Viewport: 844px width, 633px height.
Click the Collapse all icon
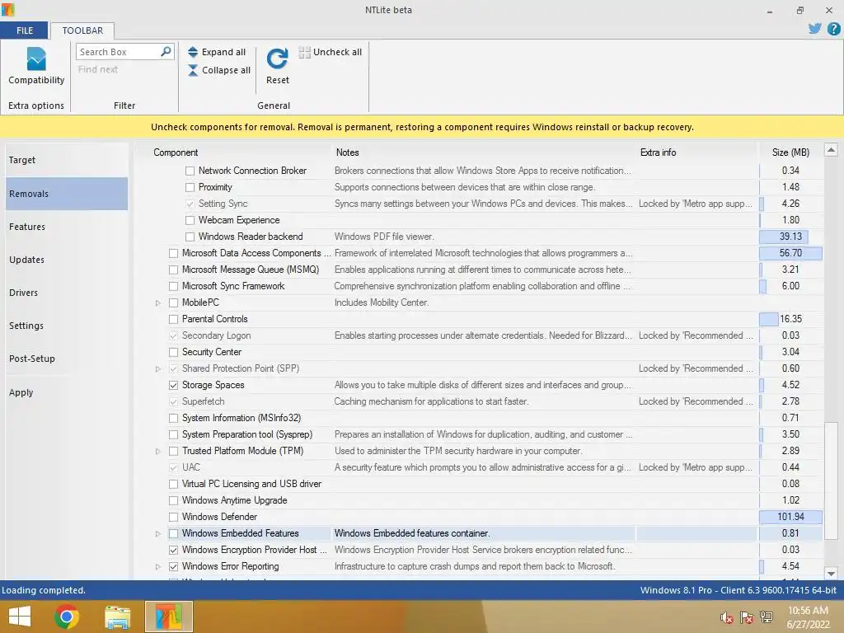[193, 70]
